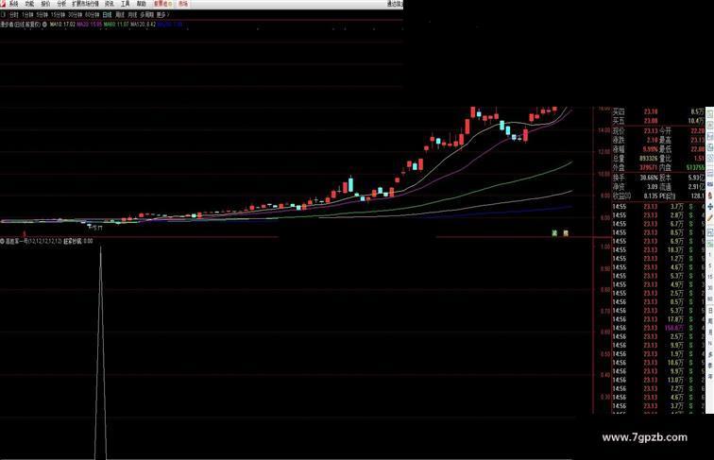
Task: Click the MA120 8.42 legend label
Action: pyautogui.click(x=144, y=25)
